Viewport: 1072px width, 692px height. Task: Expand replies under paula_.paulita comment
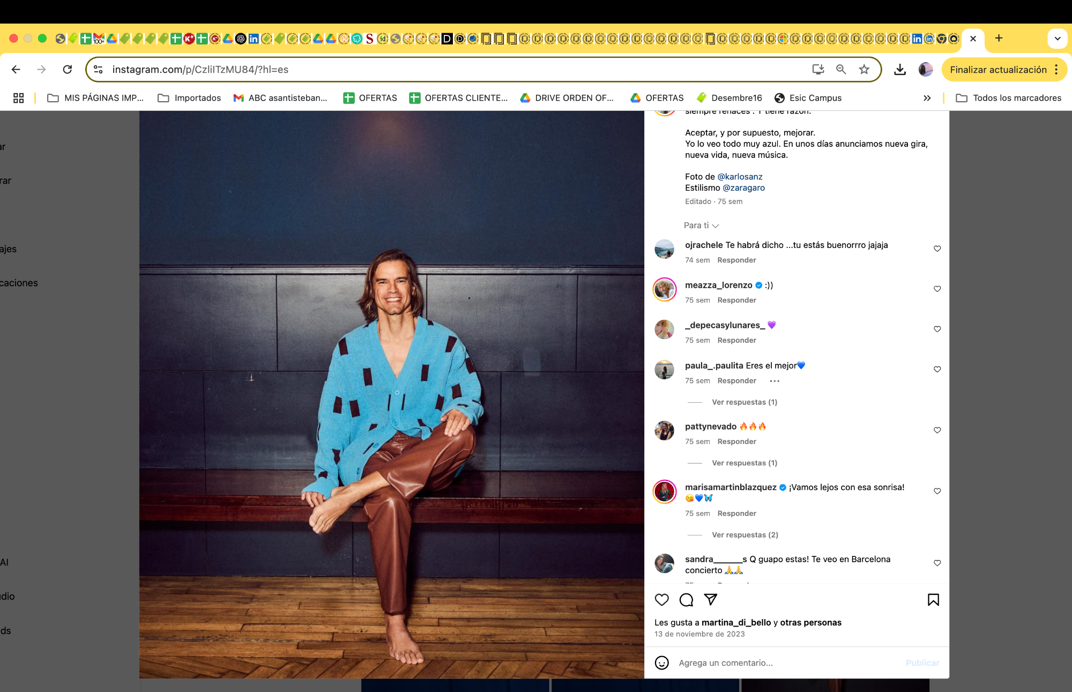(x=745, y=402)
